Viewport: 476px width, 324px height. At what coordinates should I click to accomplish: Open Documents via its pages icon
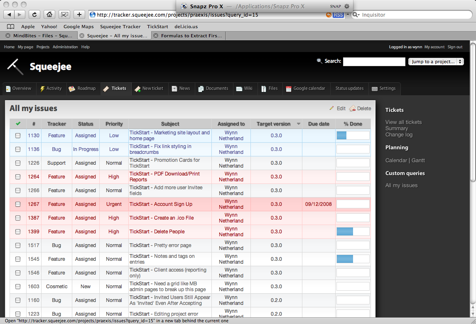[201, 89]
